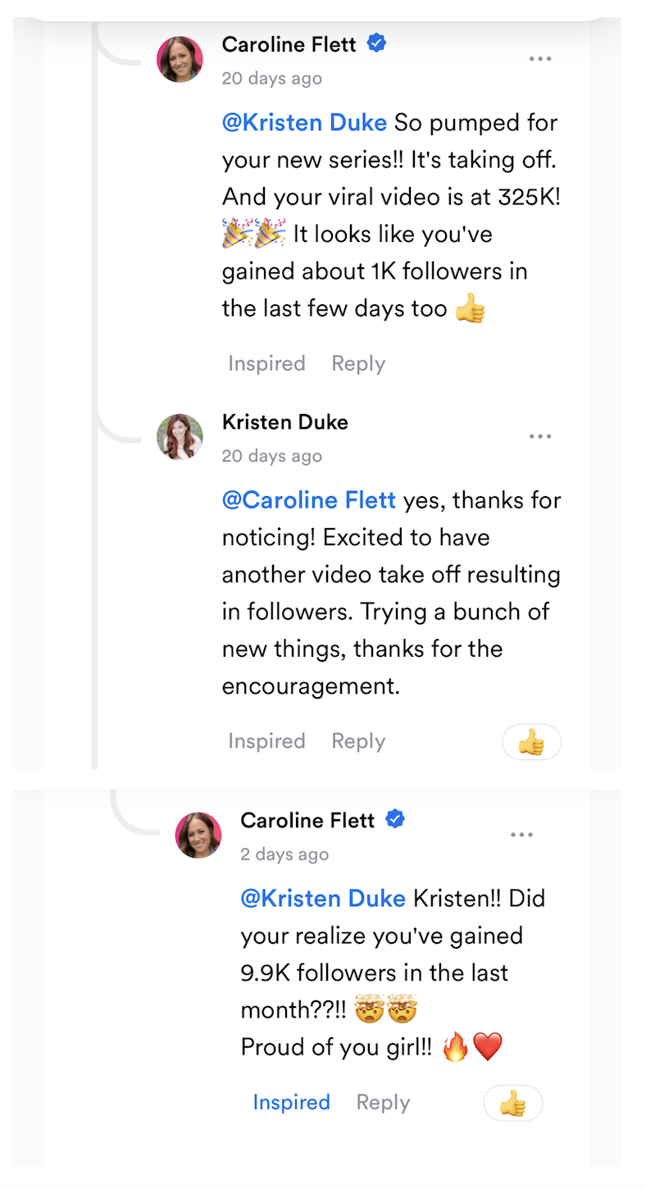The image size is (646, 1189).
Task: Open three-dot menu on Caroline's 2-day-old comment
Action: point(521,835)
